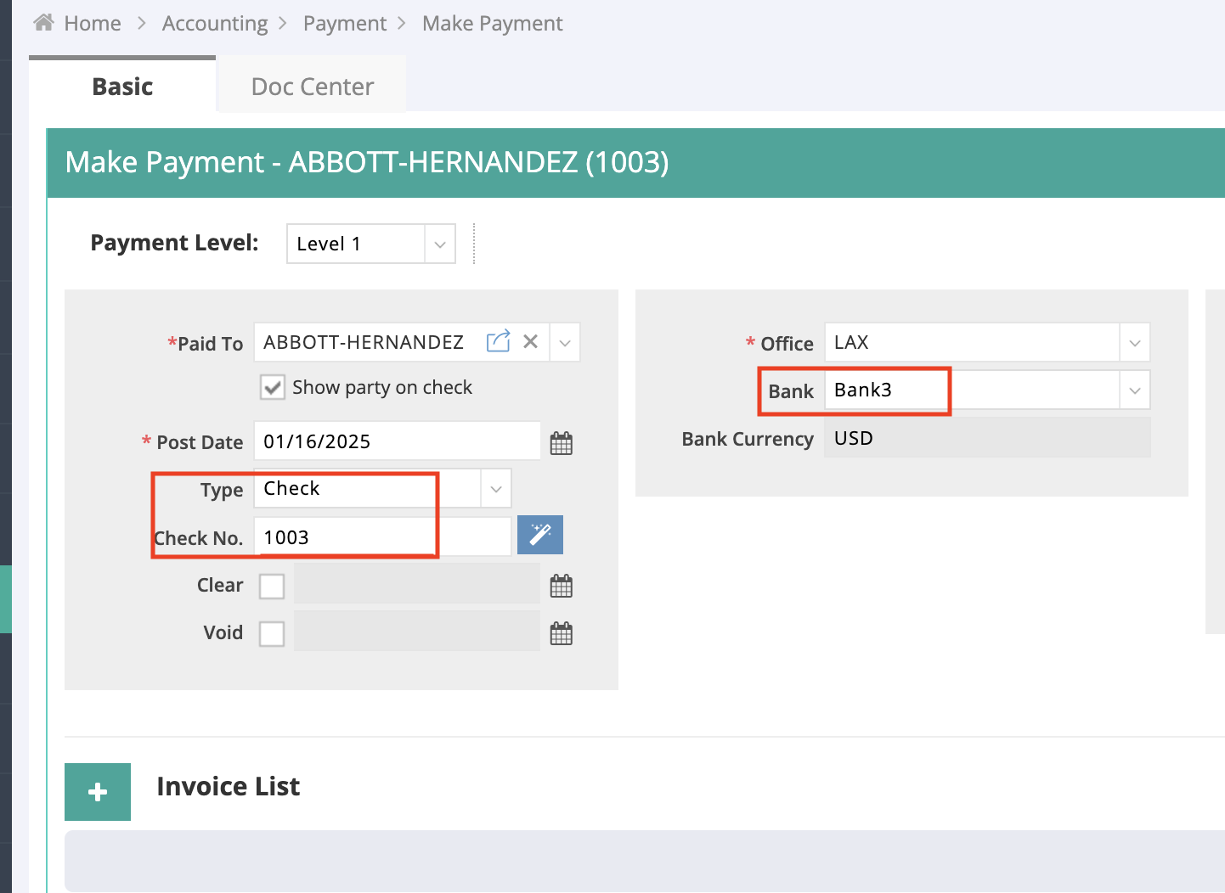The width and height of the screenshot is (1225, 893).
Task: Expand the Payment Level dropdown
Action: [x=439, y=244]
